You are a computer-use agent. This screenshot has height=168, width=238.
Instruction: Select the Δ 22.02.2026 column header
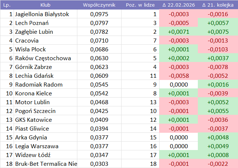coord(178,5)
